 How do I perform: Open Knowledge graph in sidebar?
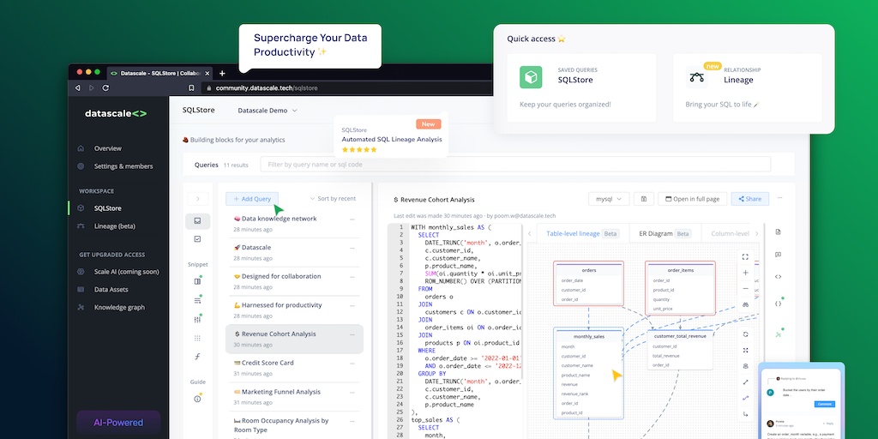click(119, 308)
